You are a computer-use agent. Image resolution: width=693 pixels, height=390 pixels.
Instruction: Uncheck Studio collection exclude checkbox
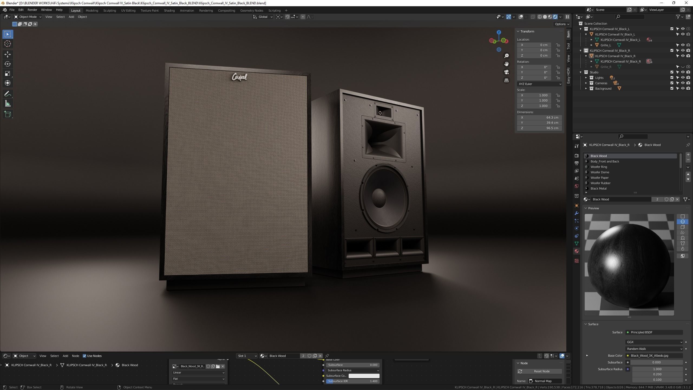[x=672, y=72]
